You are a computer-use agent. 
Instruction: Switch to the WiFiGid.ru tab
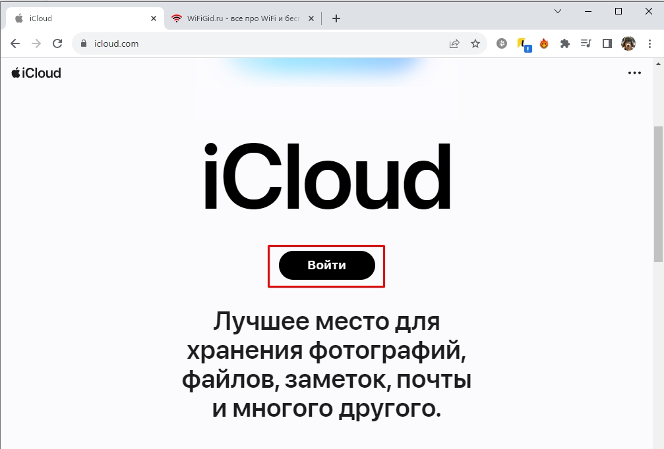(243, 18)
